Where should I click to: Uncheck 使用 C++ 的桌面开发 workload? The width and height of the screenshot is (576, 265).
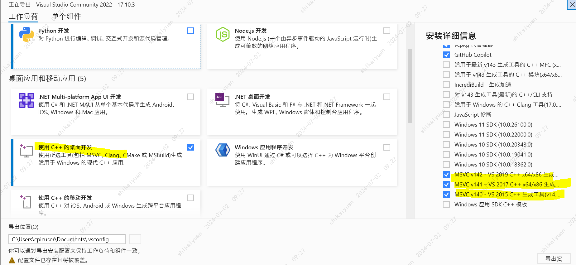point(190,147)
